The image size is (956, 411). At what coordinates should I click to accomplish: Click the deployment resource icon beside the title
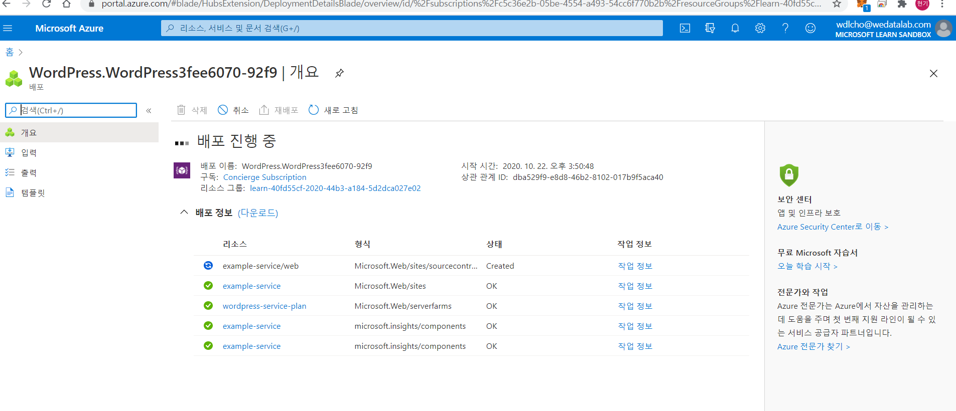pos(14,78)
